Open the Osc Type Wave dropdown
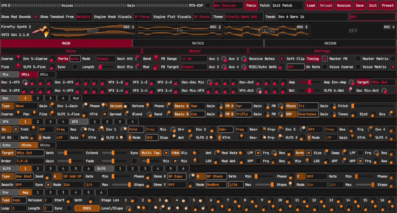 (x=26, y=106)
